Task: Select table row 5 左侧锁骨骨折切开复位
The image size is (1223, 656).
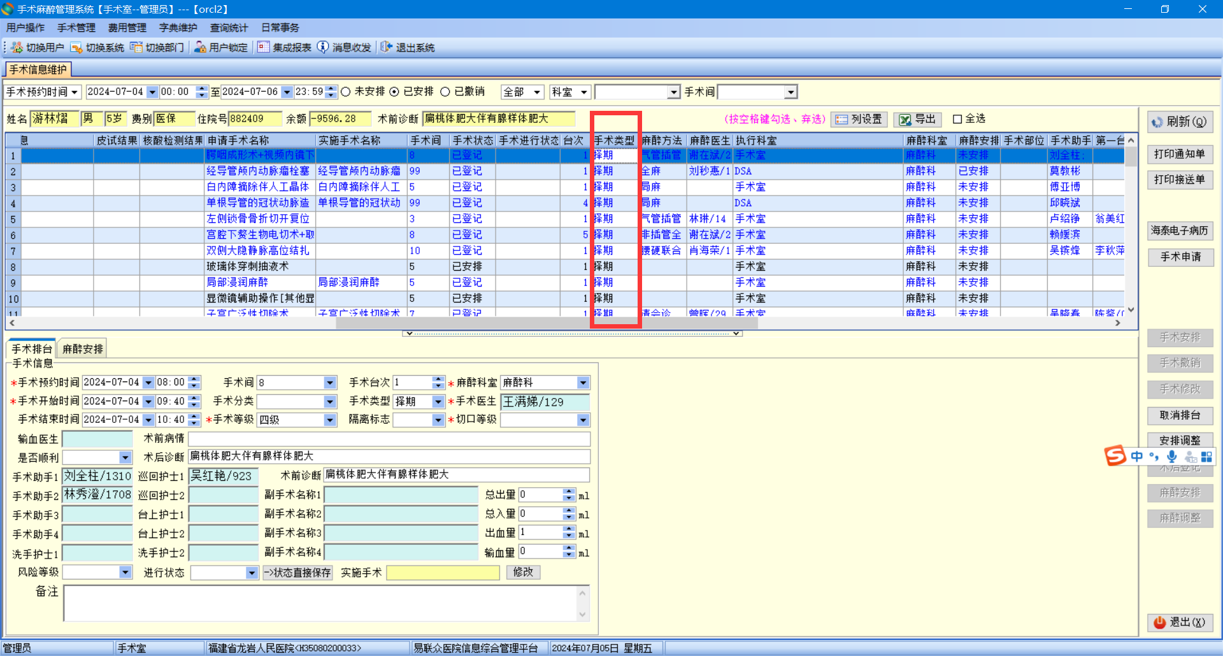Action: 565,219
